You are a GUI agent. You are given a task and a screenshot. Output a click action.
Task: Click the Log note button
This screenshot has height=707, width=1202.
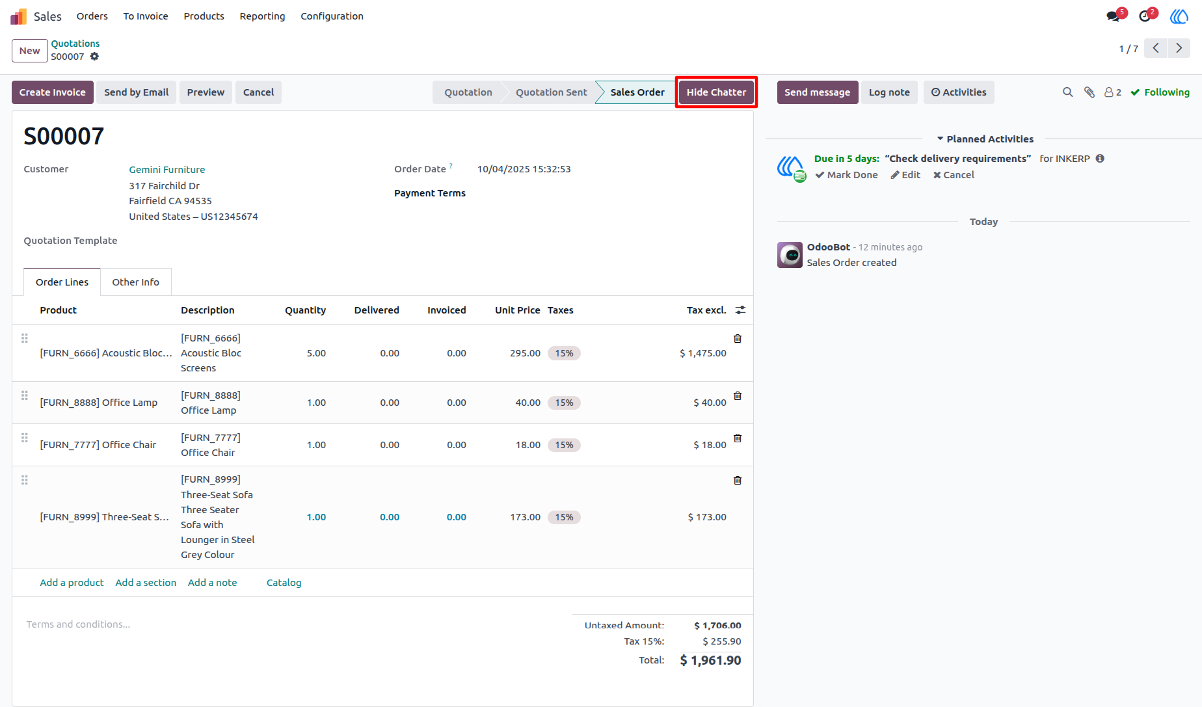(x=889, y=92)
